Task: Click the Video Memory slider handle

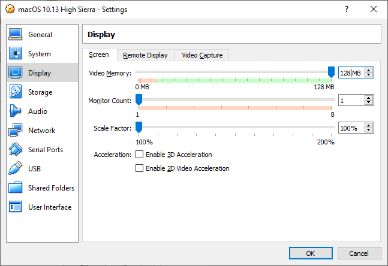Action: click(331, 72)
